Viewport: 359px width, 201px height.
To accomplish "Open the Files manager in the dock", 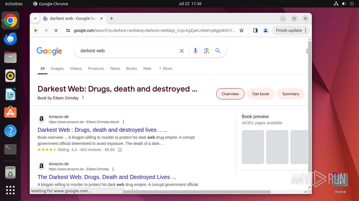I will (10, 58).
